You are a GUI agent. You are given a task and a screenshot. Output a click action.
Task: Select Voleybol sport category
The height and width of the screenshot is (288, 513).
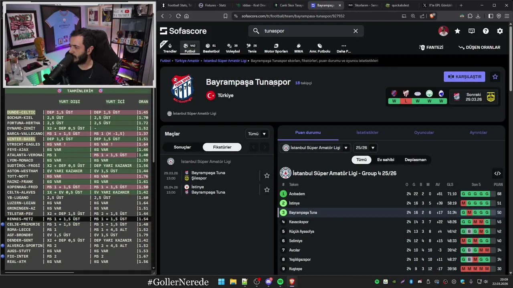[233, 48]
